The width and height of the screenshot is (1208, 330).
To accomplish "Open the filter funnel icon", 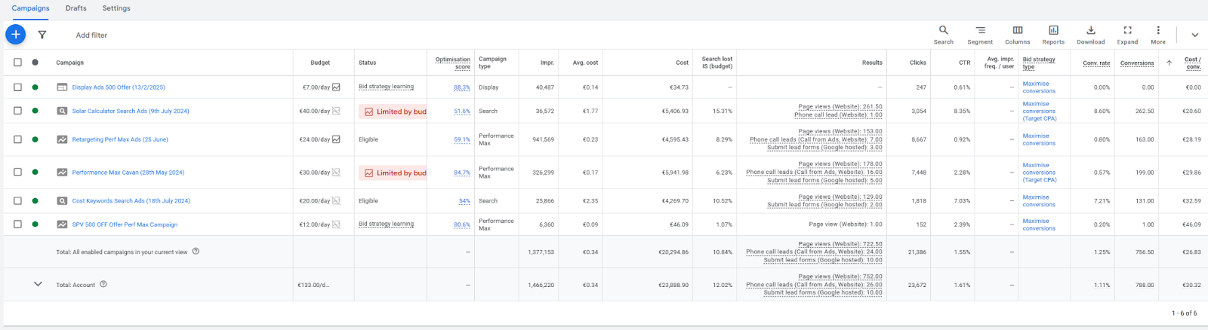I will [x=42, y=35].
